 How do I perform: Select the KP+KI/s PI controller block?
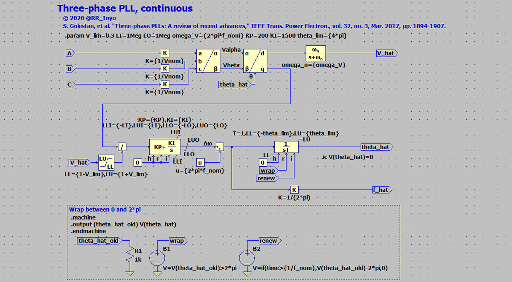[x=166, y=147]
